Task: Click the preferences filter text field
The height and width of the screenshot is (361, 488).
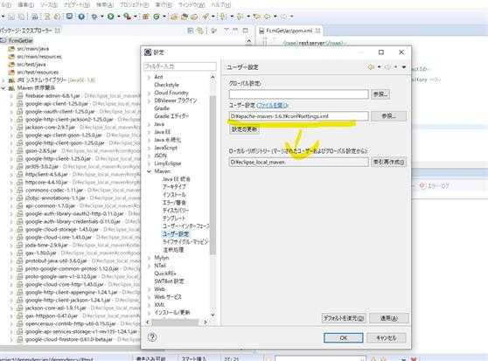Action: pos(180,66)
